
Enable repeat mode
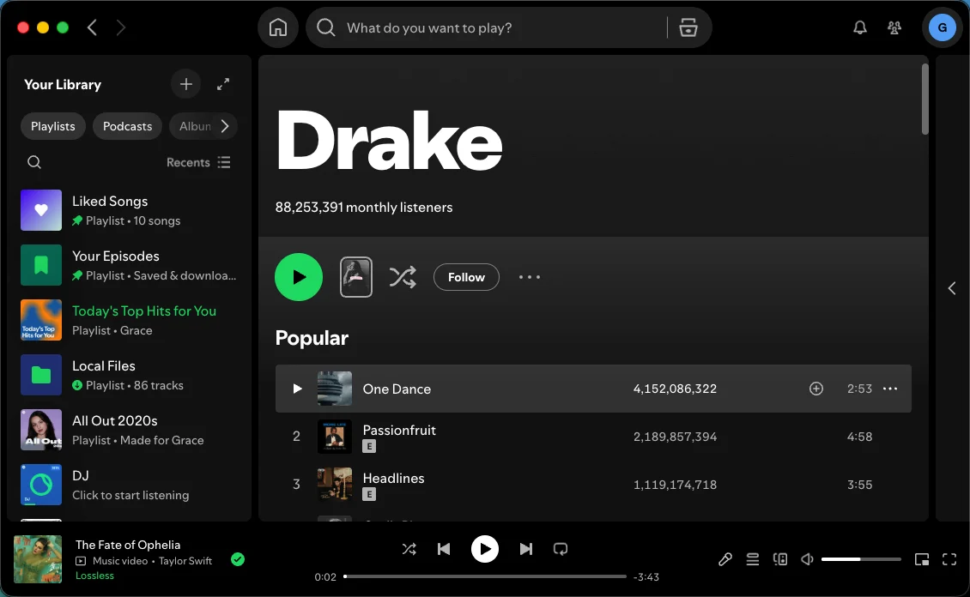coord(561,548)
